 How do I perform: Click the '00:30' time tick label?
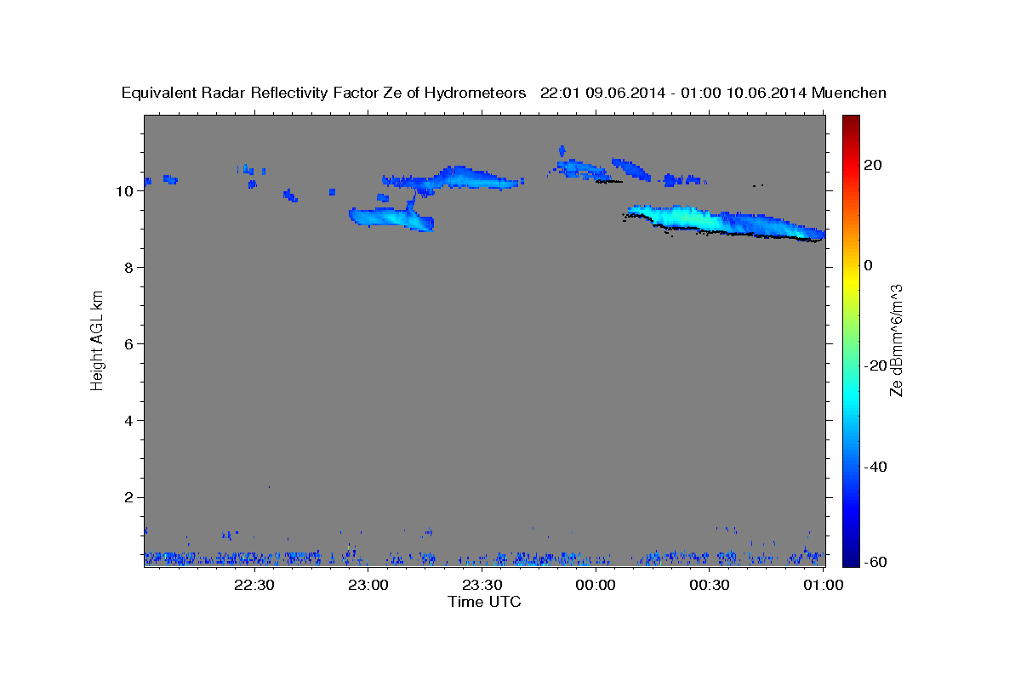(709, 585)
